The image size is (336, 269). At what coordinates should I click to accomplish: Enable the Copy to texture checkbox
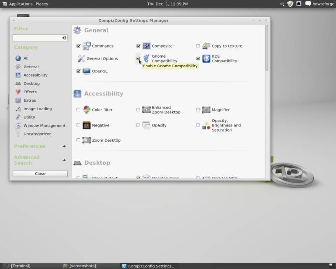click(x=198, y=46)
